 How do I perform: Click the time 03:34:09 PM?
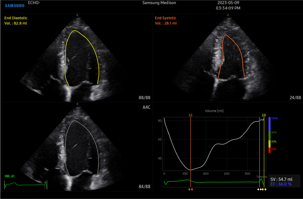tap(228, 8)
